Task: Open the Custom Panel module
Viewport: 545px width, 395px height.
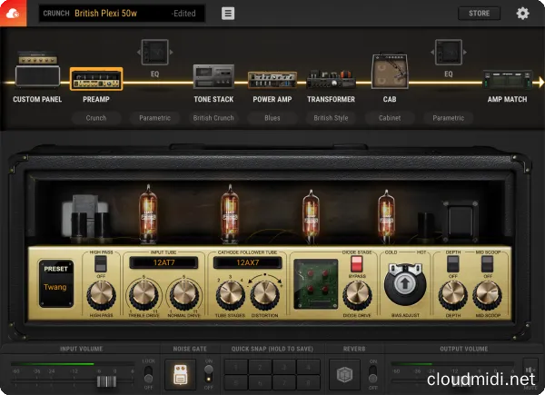Action: pyautogui.click(x=37, y=78)
